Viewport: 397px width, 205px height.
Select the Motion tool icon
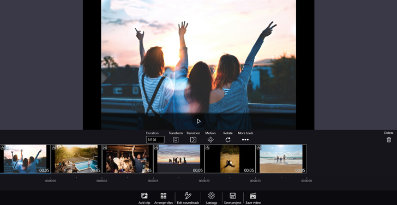tap(210, 140)
